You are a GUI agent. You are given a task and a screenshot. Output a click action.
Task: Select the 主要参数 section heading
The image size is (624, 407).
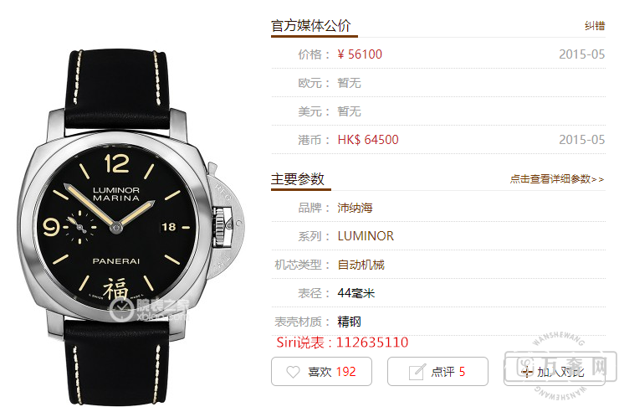(x=298, y=179)
